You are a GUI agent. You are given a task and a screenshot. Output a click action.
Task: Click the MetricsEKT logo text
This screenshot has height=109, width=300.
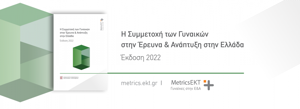(x=186, y=83)
